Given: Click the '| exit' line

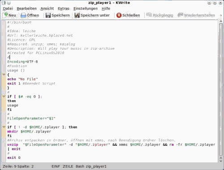Looking at the screenshot, I should pyautogui.click(x=14, y=149).
